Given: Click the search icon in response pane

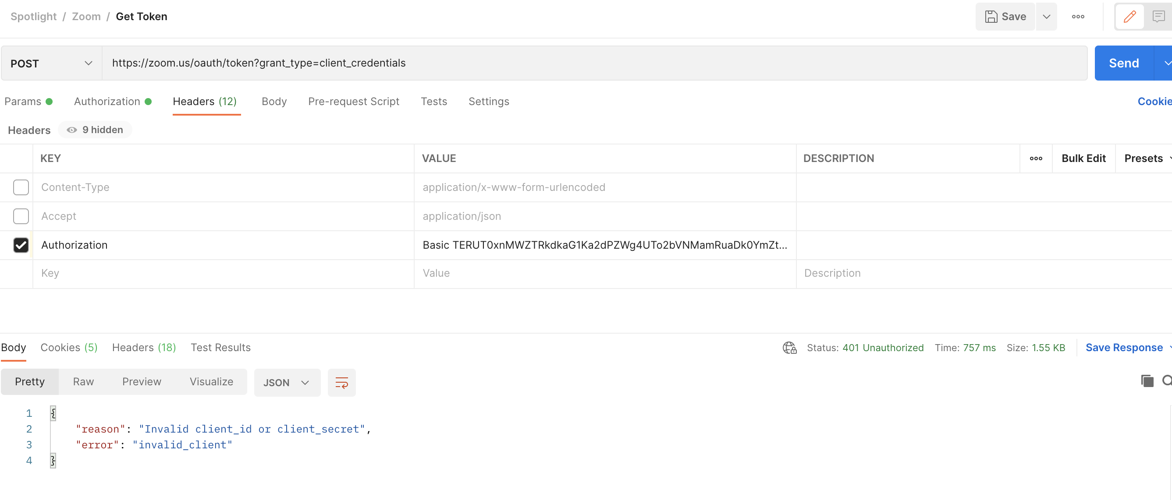Looking at the screenshot, I should (x=1167, y=381).
